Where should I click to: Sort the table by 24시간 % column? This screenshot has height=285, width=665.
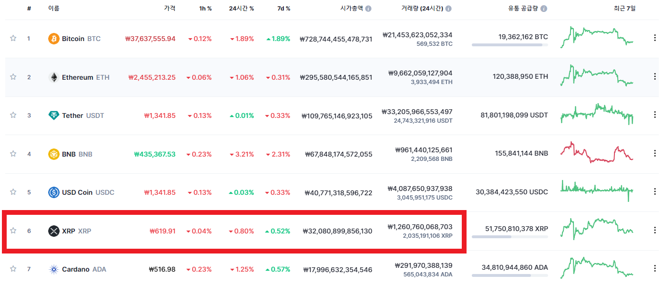click(241, 9)
